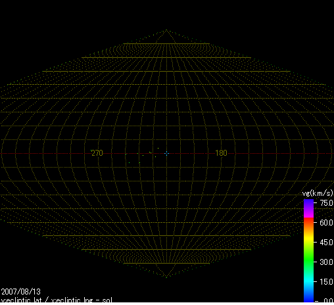Click the 270 longitude label
The image size is (334, 305).
pyautogui.click(x=97, y=153)
